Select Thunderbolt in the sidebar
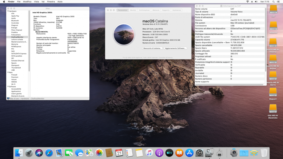This screenshot has width=283, height=159. pyautogui.click(x=16, y=68)
